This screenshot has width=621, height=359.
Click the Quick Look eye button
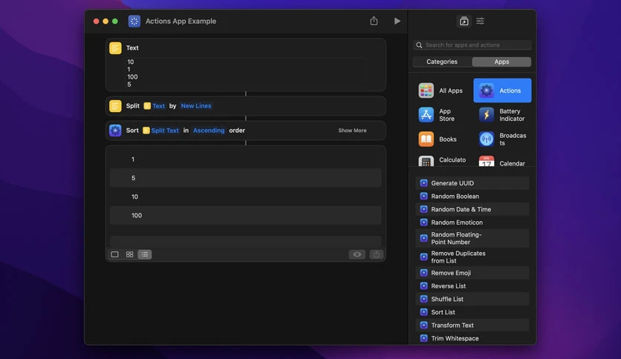tap(357, 254)
